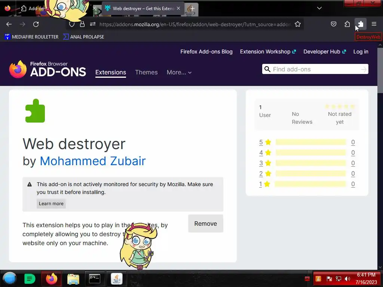This screenshot has height=287, width=383.
Task: Open site permissions icon in address bar
Action: point(93,24)
